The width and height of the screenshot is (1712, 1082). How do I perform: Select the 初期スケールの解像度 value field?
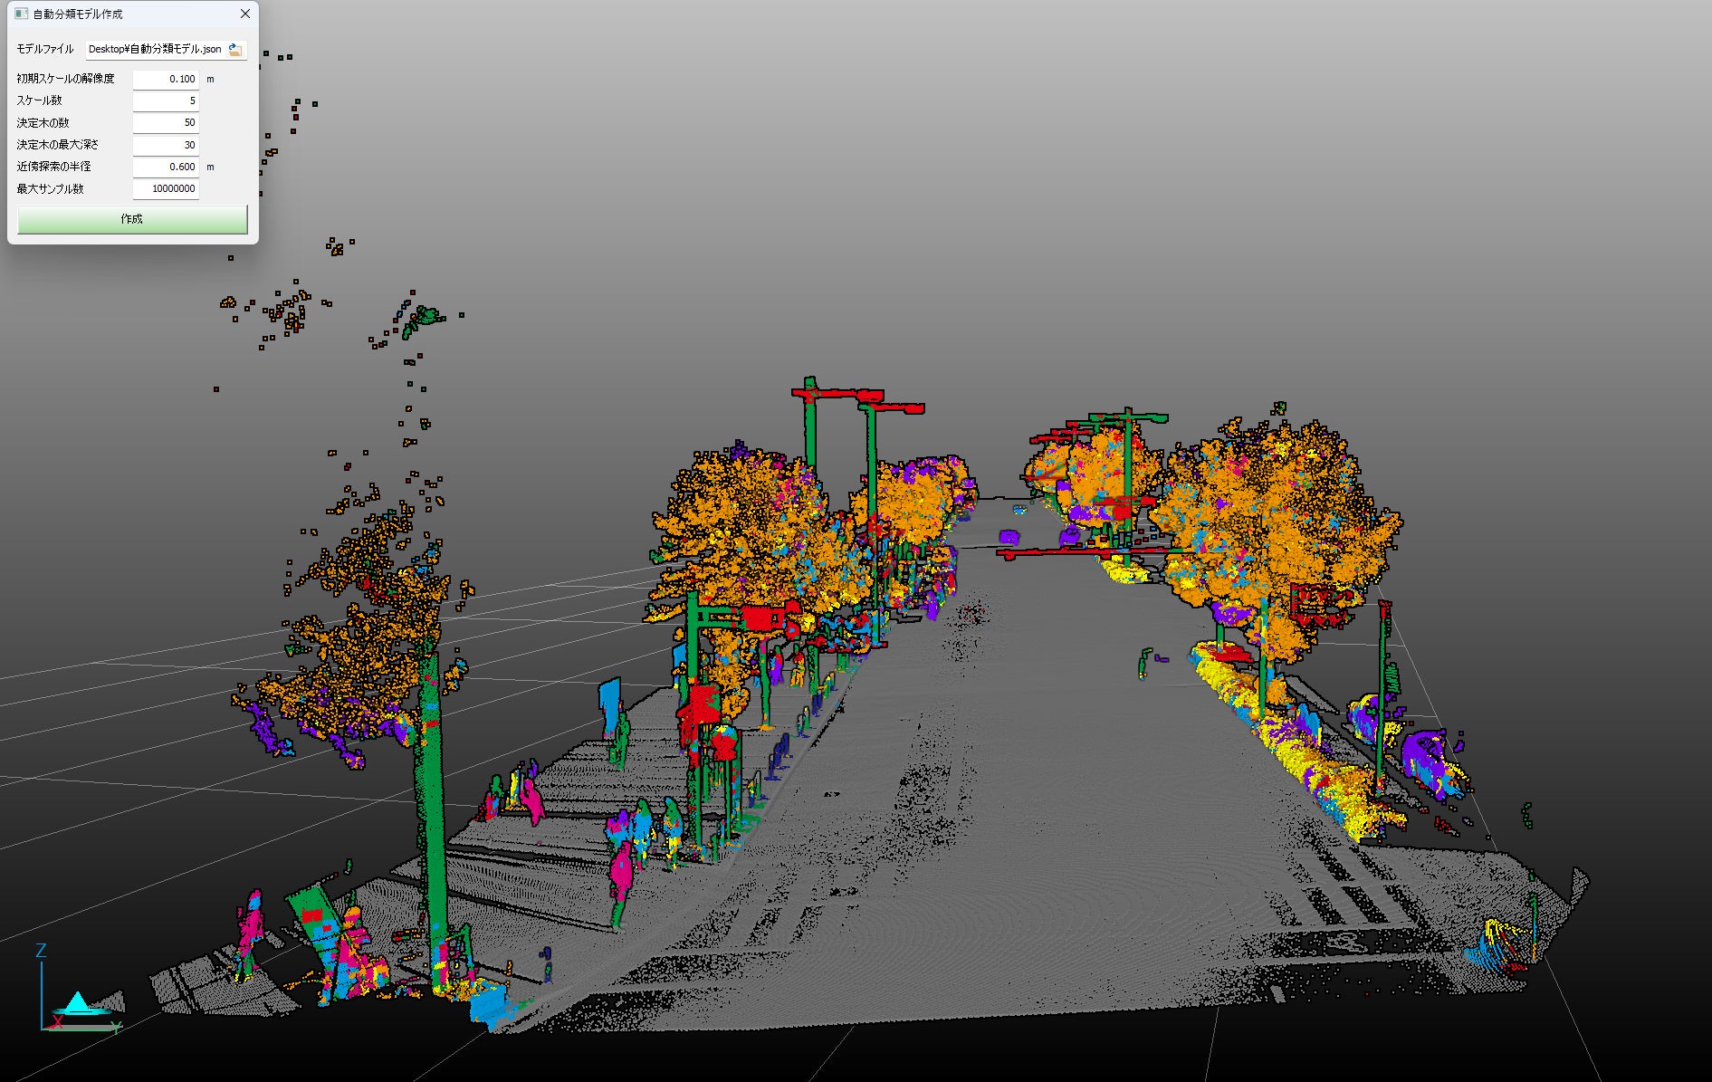pos(166,79)
